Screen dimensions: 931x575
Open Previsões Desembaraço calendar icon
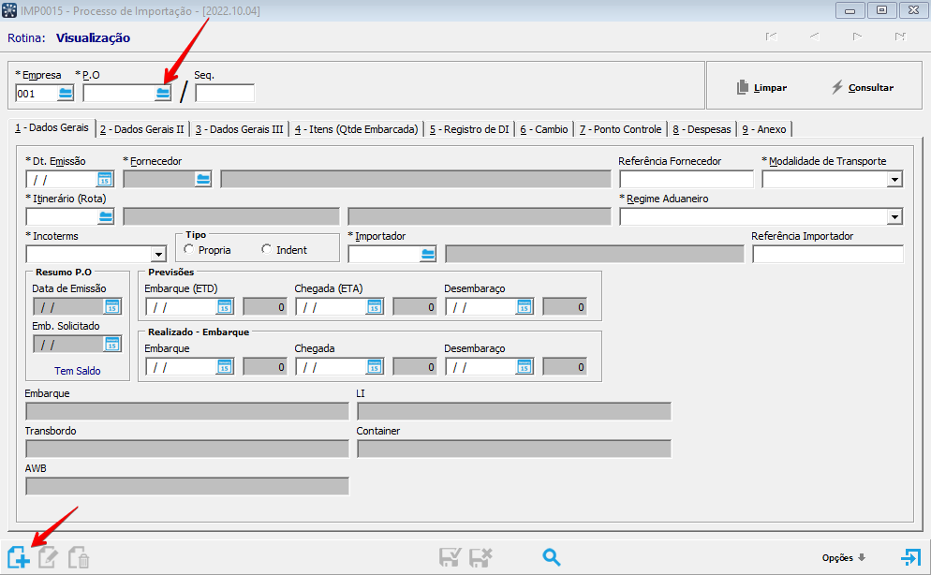click(x=524, y=307)
